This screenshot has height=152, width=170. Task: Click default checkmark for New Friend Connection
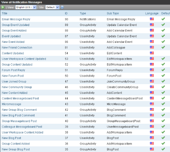click(x=163, y=47)
